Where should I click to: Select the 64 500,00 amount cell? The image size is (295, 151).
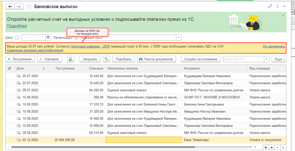point(91,90)
